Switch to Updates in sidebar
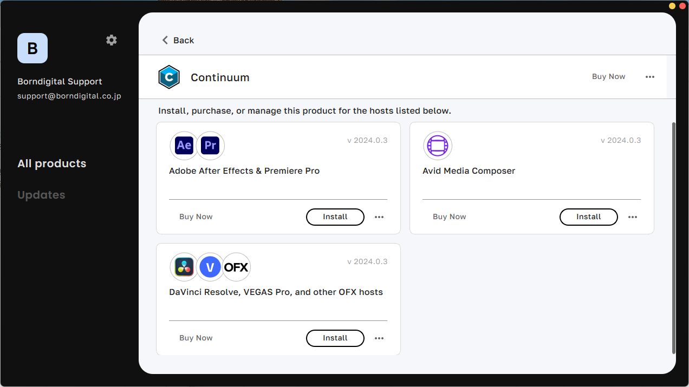The width and height of the screenshot is (689, 387). (41, 195)
